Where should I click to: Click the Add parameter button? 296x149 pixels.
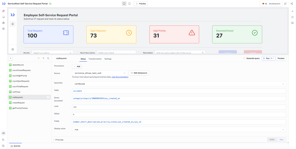tap(77, 67)
